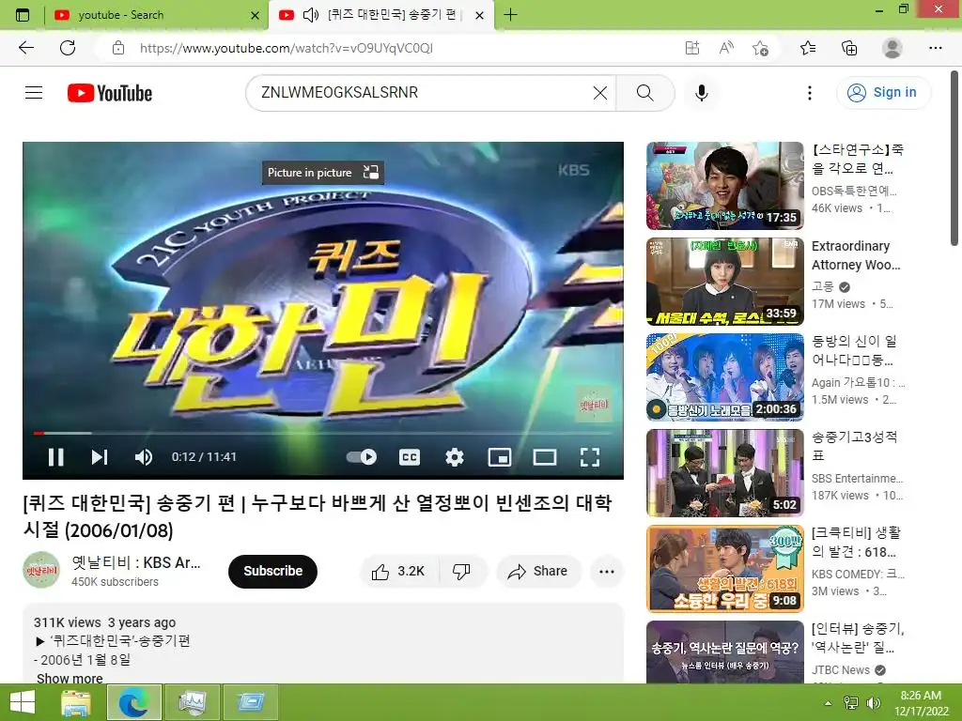Open the browser profile avatar
The height and width of the screenshot is (721, 962).
pyautogui.click(x=892, y=48)
